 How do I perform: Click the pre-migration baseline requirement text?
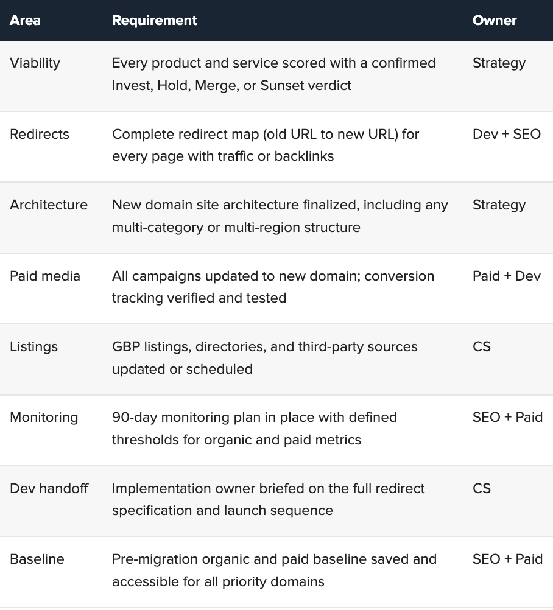(274, 570)
